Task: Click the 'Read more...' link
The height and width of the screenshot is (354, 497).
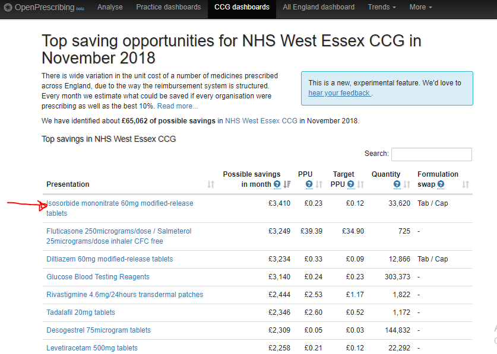Action: (178, 106)
